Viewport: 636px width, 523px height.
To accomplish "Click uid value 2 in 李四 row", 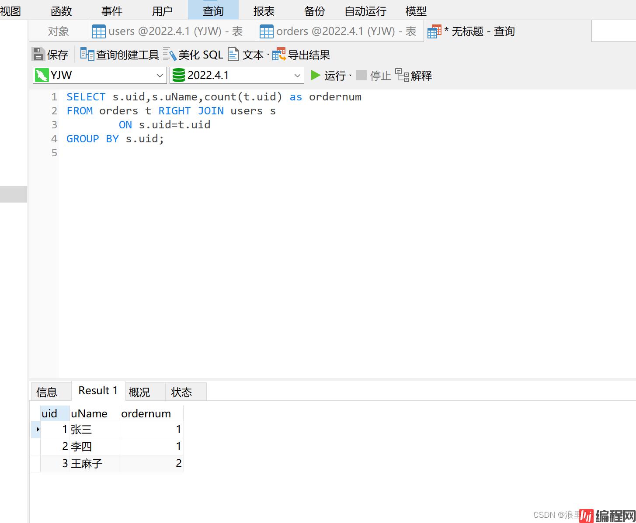I will tap(55, 447).
